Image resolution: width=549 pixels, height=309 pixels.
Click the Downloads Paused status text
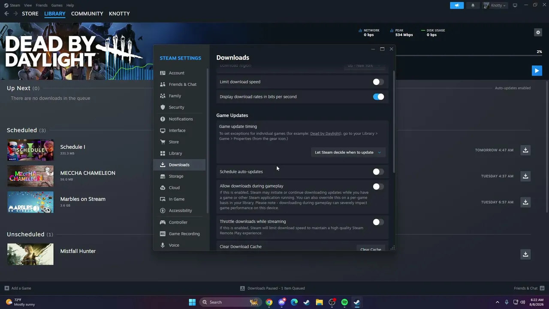coord(276,288)
